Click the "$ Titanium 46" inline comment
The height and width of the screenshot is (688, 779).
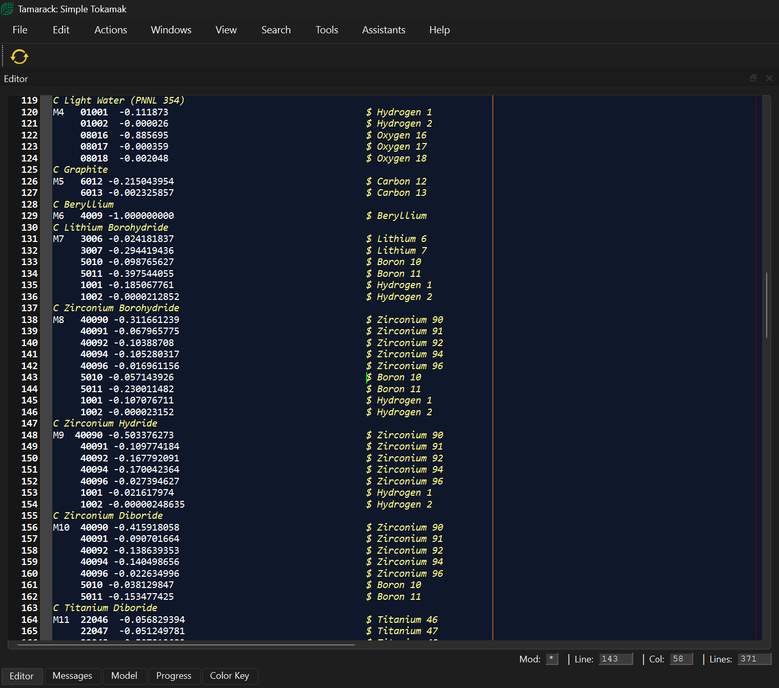tap(402, 620)
